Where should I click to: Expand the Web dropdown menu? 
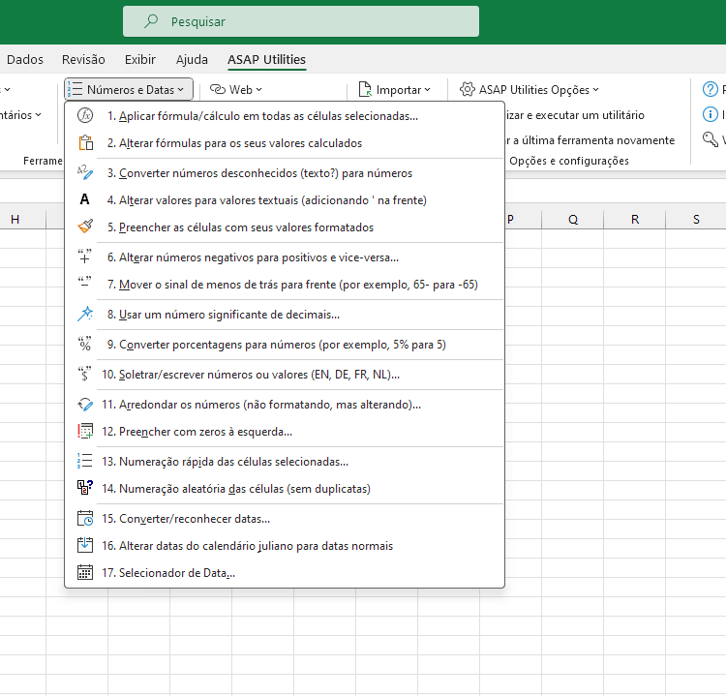[236, 89]
